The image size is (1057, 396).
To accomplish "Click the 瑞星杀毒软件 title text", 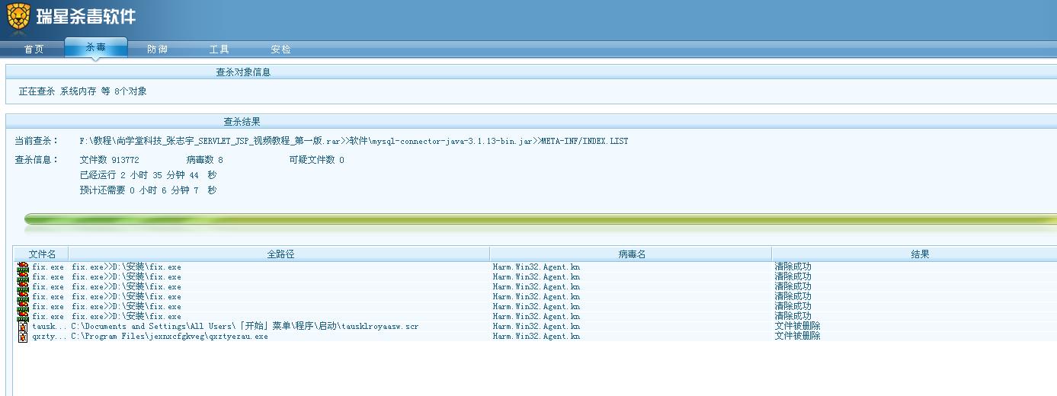I will (x=85, y=17).
